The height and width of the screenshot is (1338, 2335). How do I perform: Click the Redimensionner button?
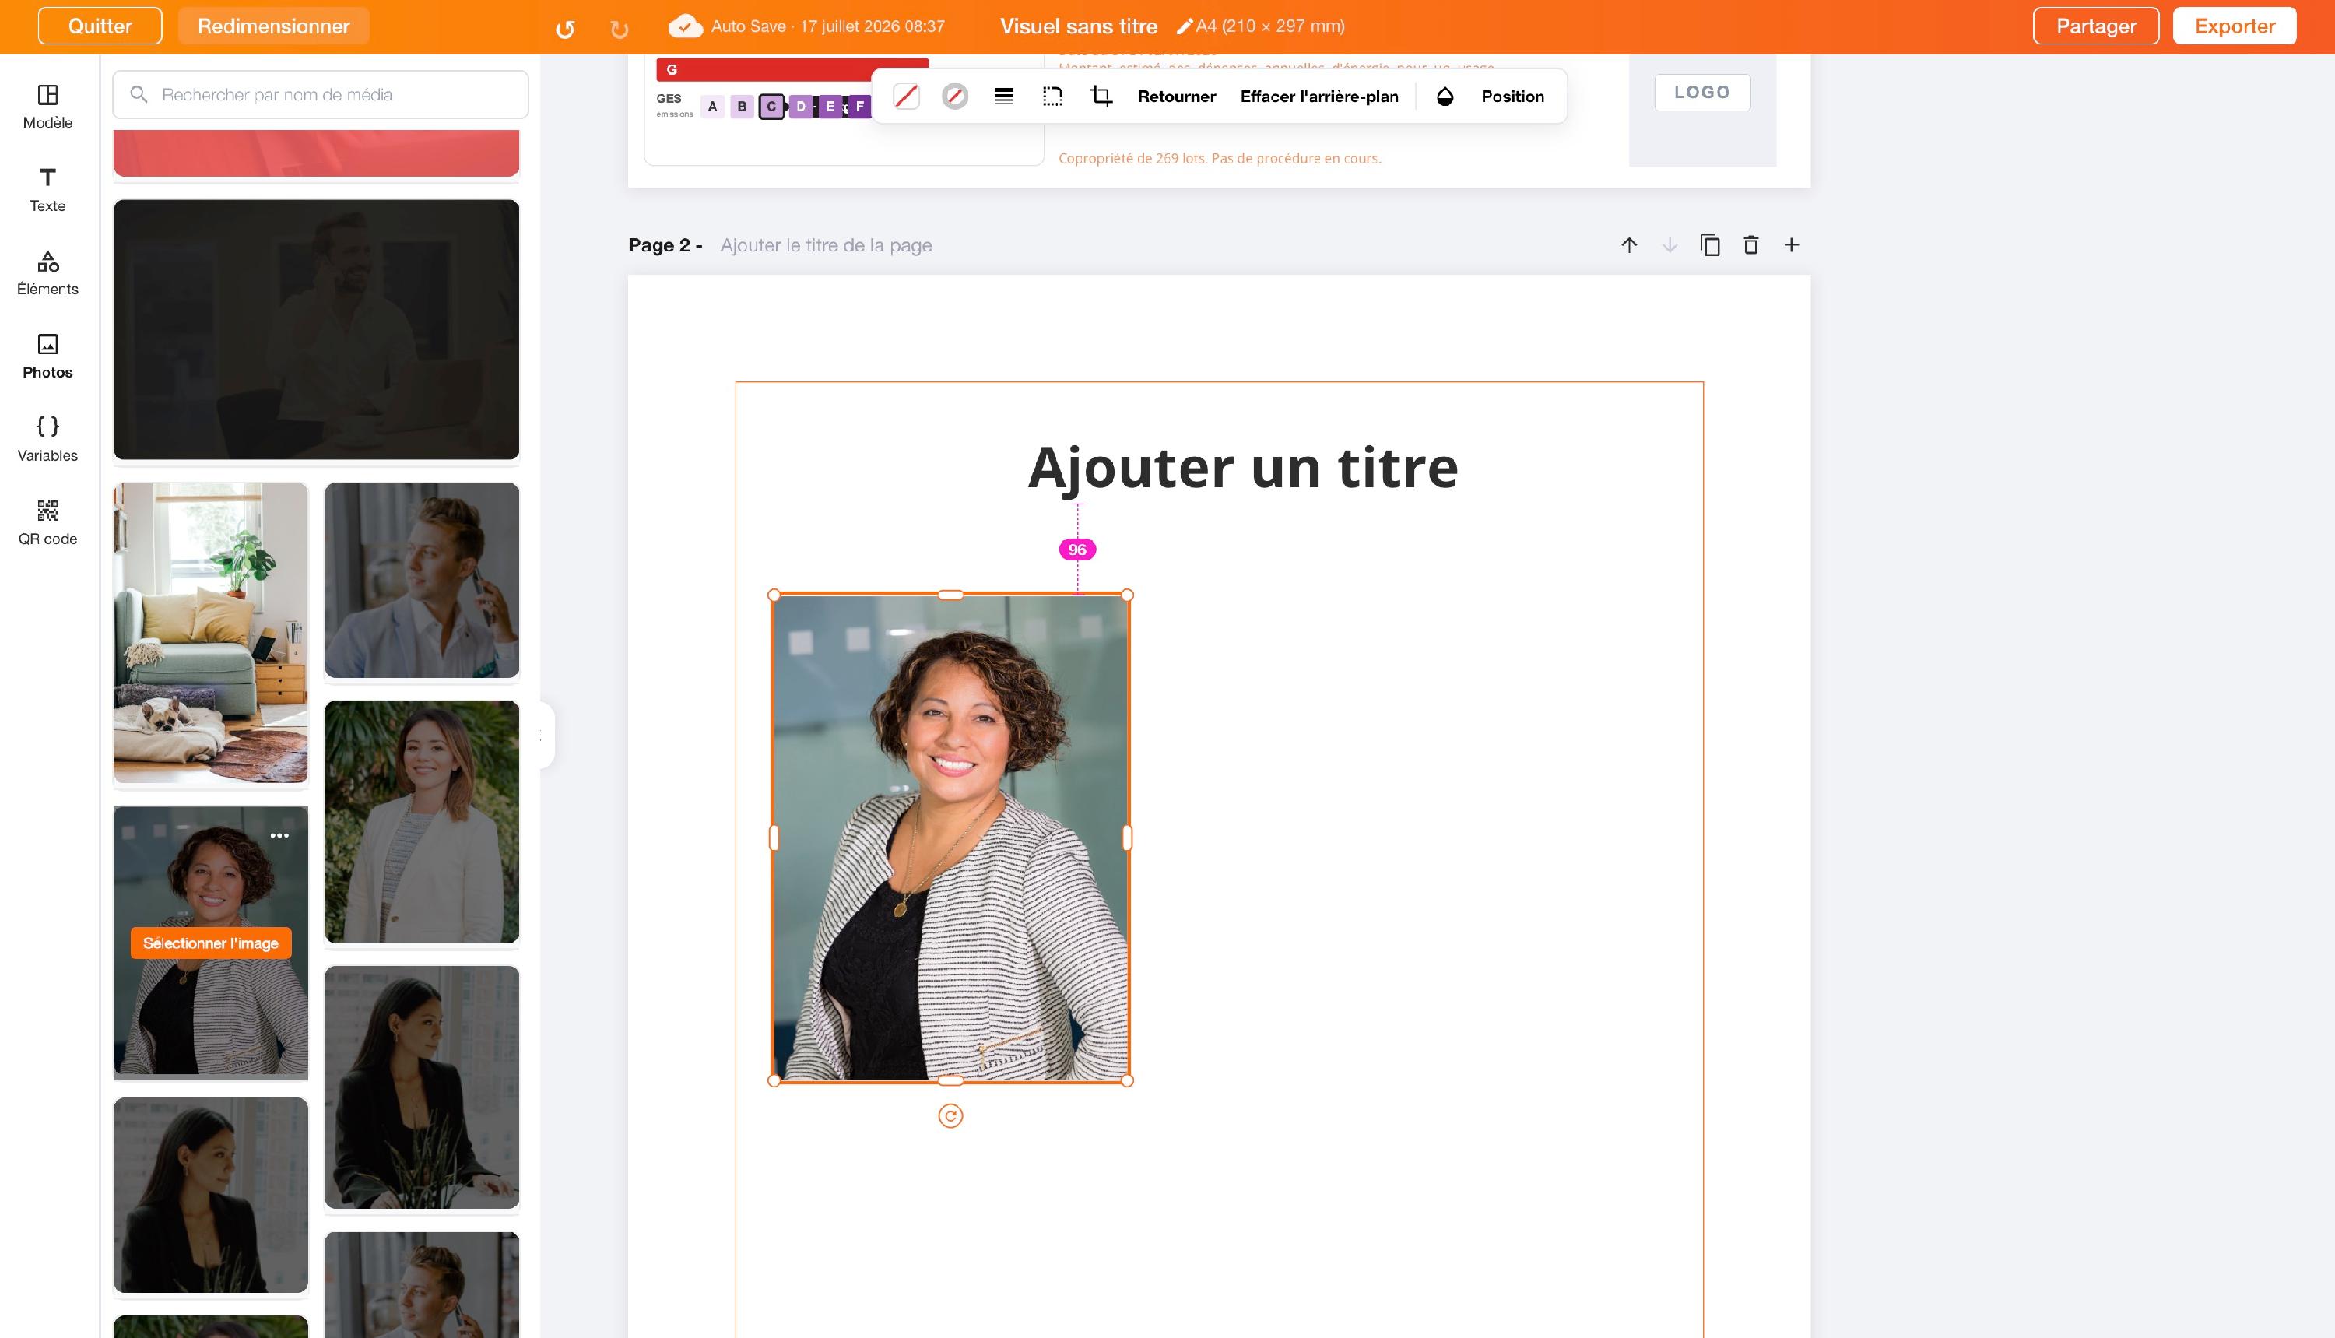click(274, 26)
